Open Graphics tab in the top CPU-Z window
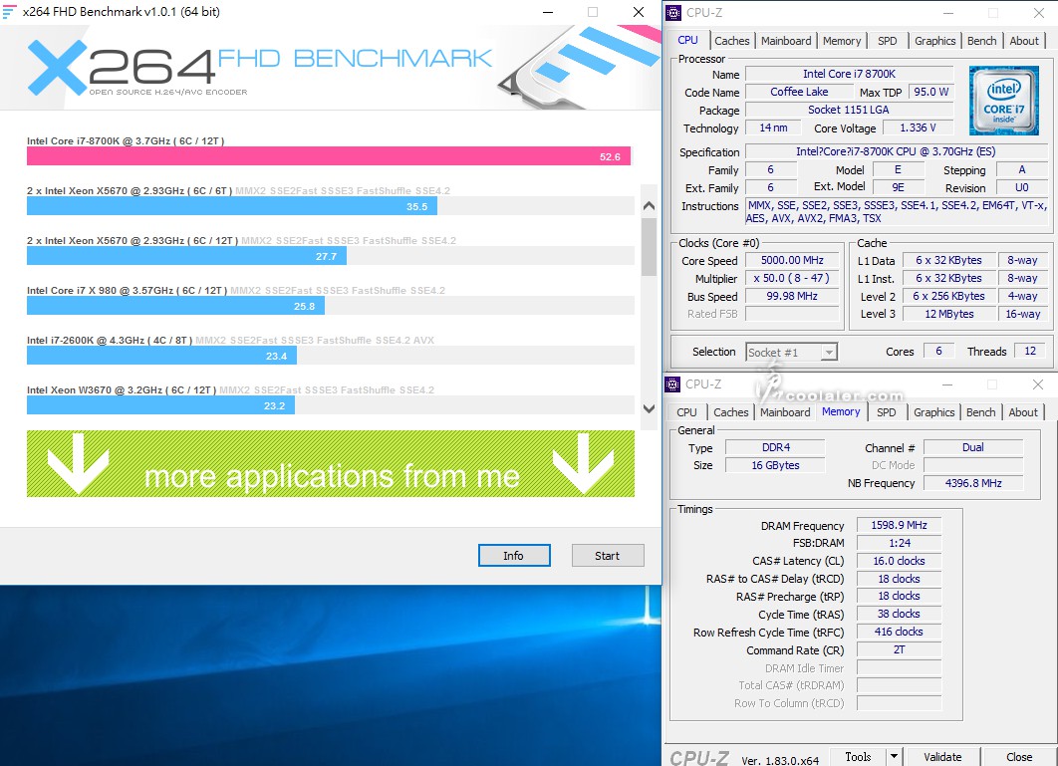Screen dimensions: 1058x766 [934, 41]
